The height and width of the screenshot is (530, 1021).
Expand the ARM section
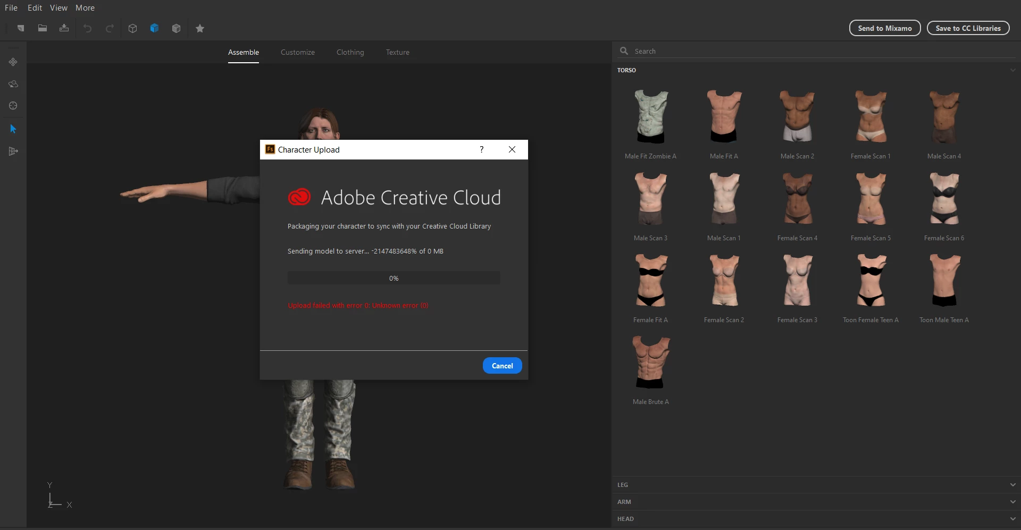pos(816,502)
